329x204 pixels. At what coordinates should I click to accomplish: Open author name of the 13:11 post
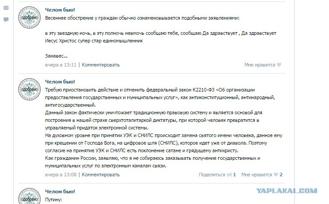point(60,10)
